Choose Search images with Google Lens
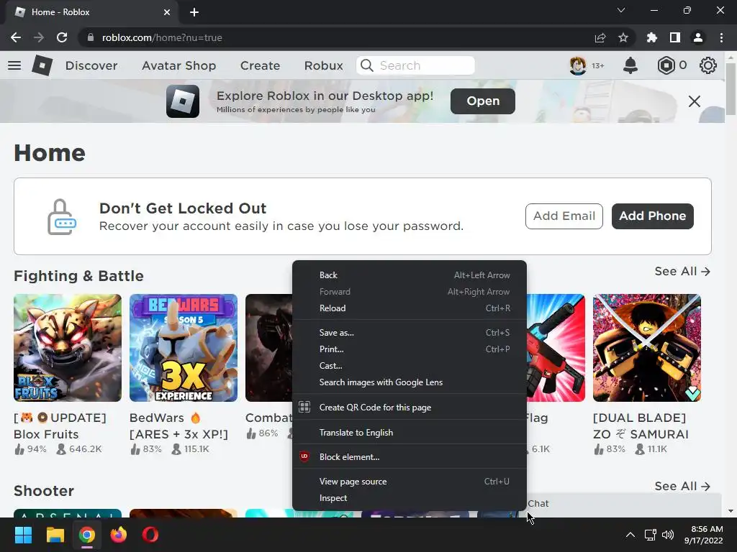Image resolution: width=737 pixels, height=552 pixels. click(x=410, y=382)
